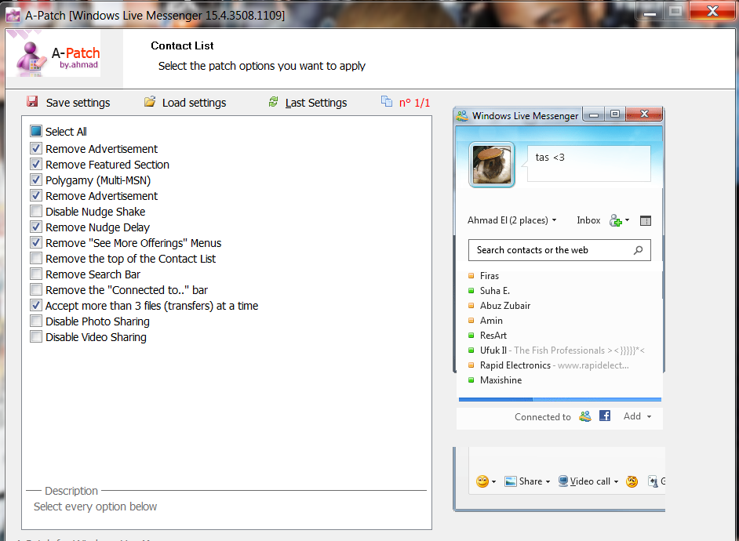Toggle the Select All checkbox
The width and height of the screenshot is (739, 541).
point(35,131)
